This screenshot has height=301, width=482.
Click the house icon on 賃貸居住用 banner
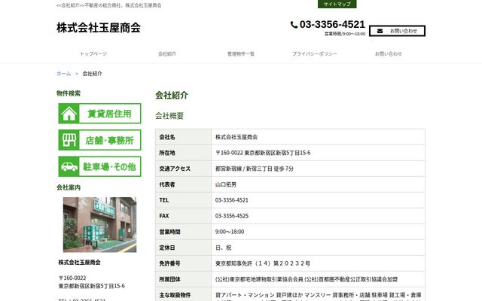coord(69,114)
